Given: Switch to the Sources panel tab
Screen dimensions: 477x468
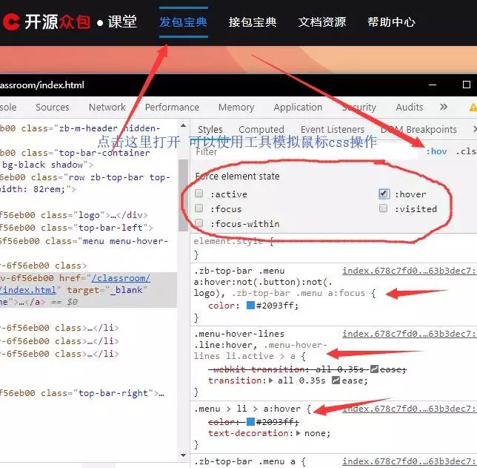Looking at the screenshot, I should coord(53,108).
